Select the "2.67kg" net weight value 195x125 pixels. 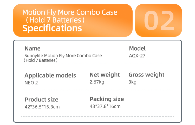coord(97,82)
